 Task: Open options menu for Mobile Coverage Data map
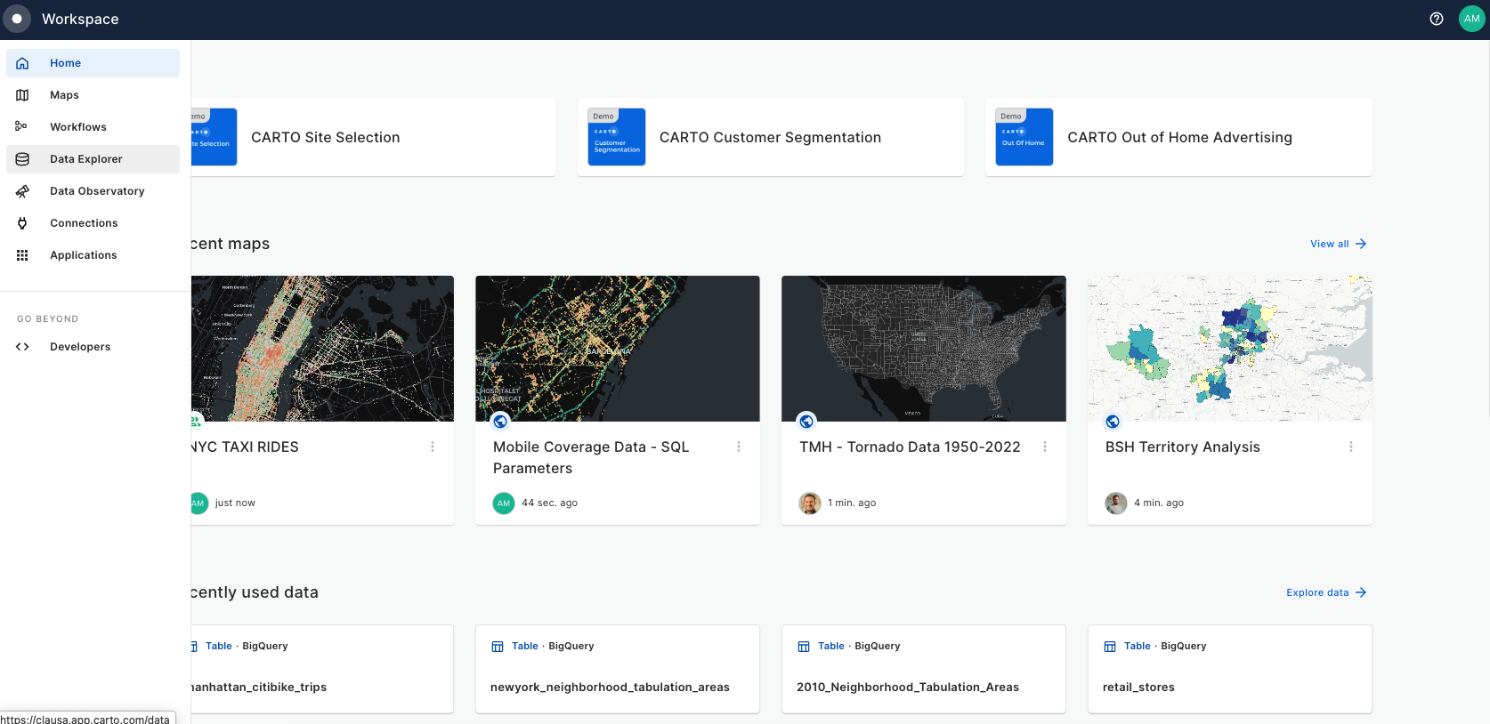[739, 446]
